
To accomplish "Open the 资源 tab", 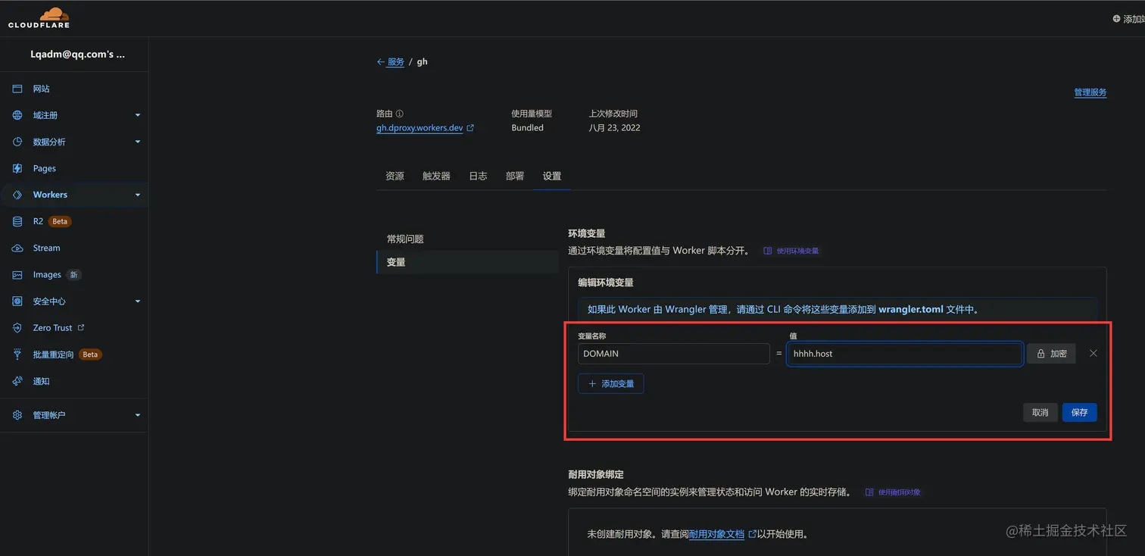I will coord(395,176).
